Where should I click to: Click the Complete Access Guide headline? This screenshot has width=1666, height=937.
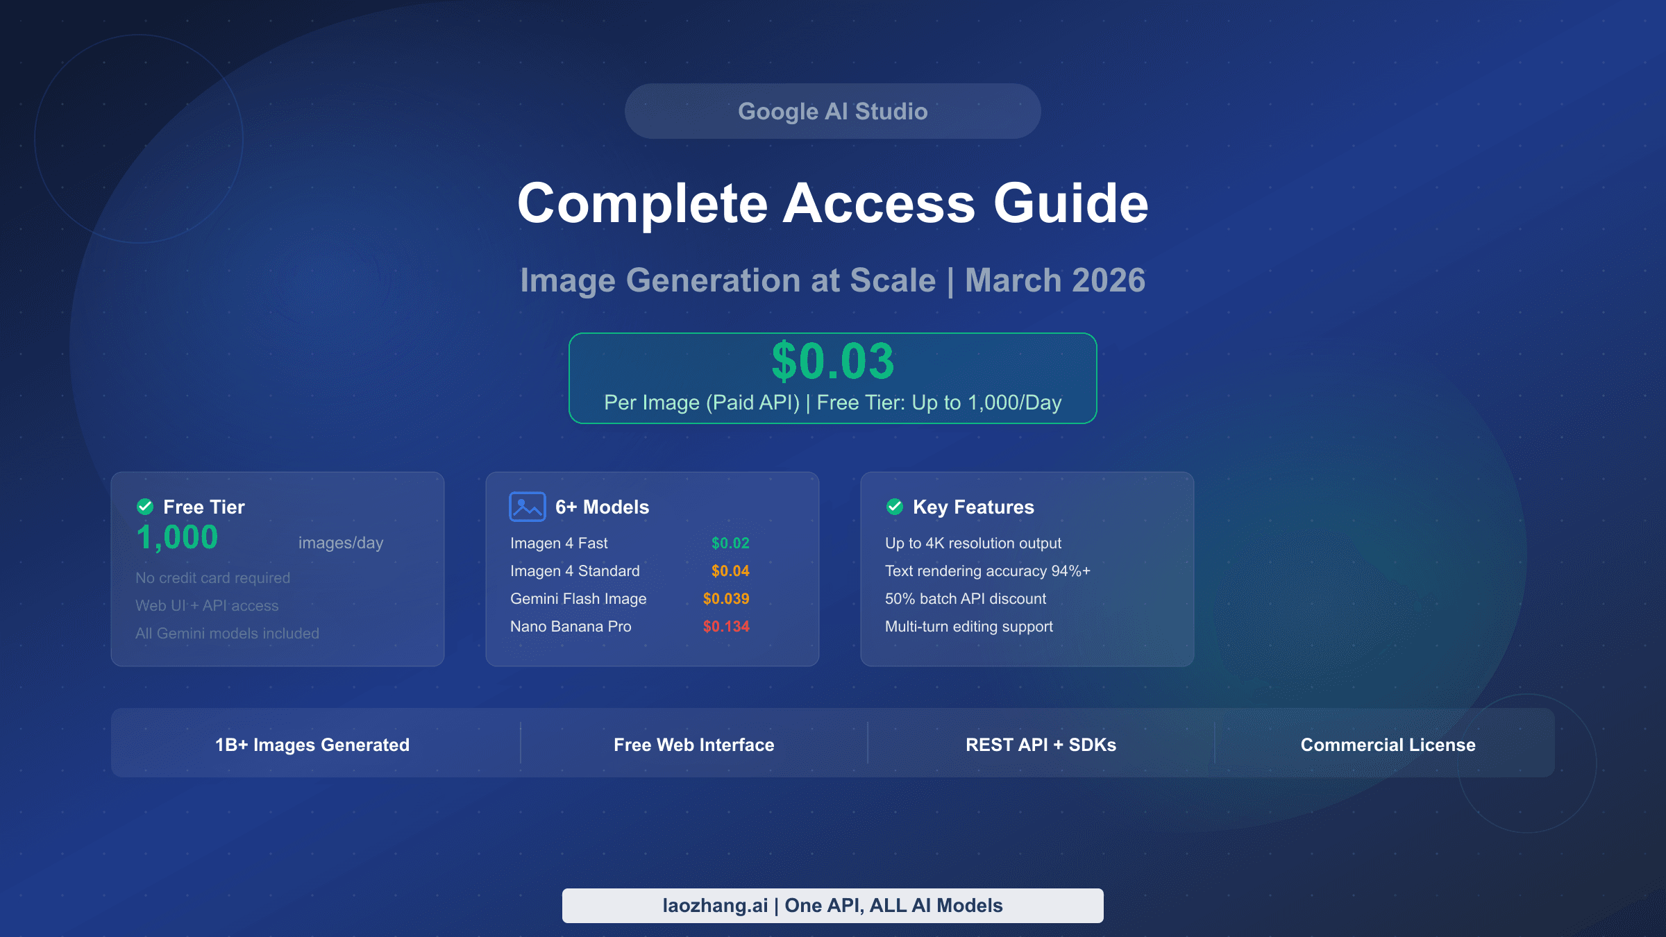coord(833,203)
